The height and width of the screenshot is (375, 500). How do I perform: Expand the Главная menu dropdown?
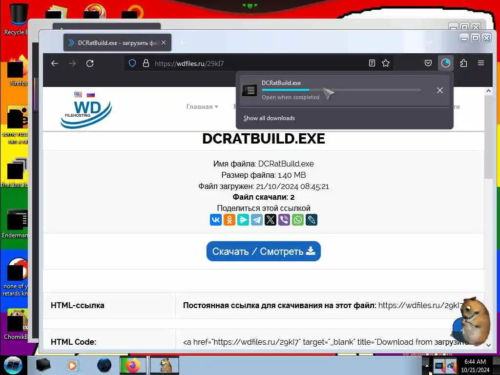pyautogui.click(x=202, y=106)
